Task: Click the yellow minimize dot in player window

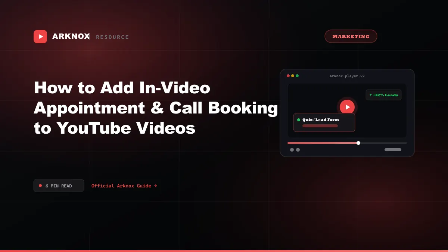Action: click(x=293, y=76)
